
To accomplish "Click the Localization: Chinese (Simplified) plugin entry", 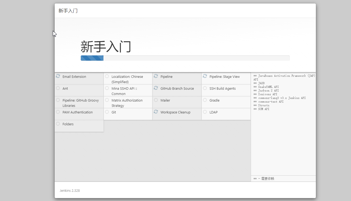I will coord(128,78).
